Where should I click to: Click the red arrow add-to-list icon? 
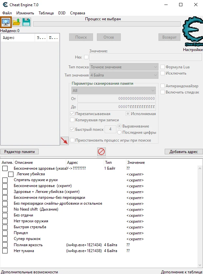pos(65,141)
